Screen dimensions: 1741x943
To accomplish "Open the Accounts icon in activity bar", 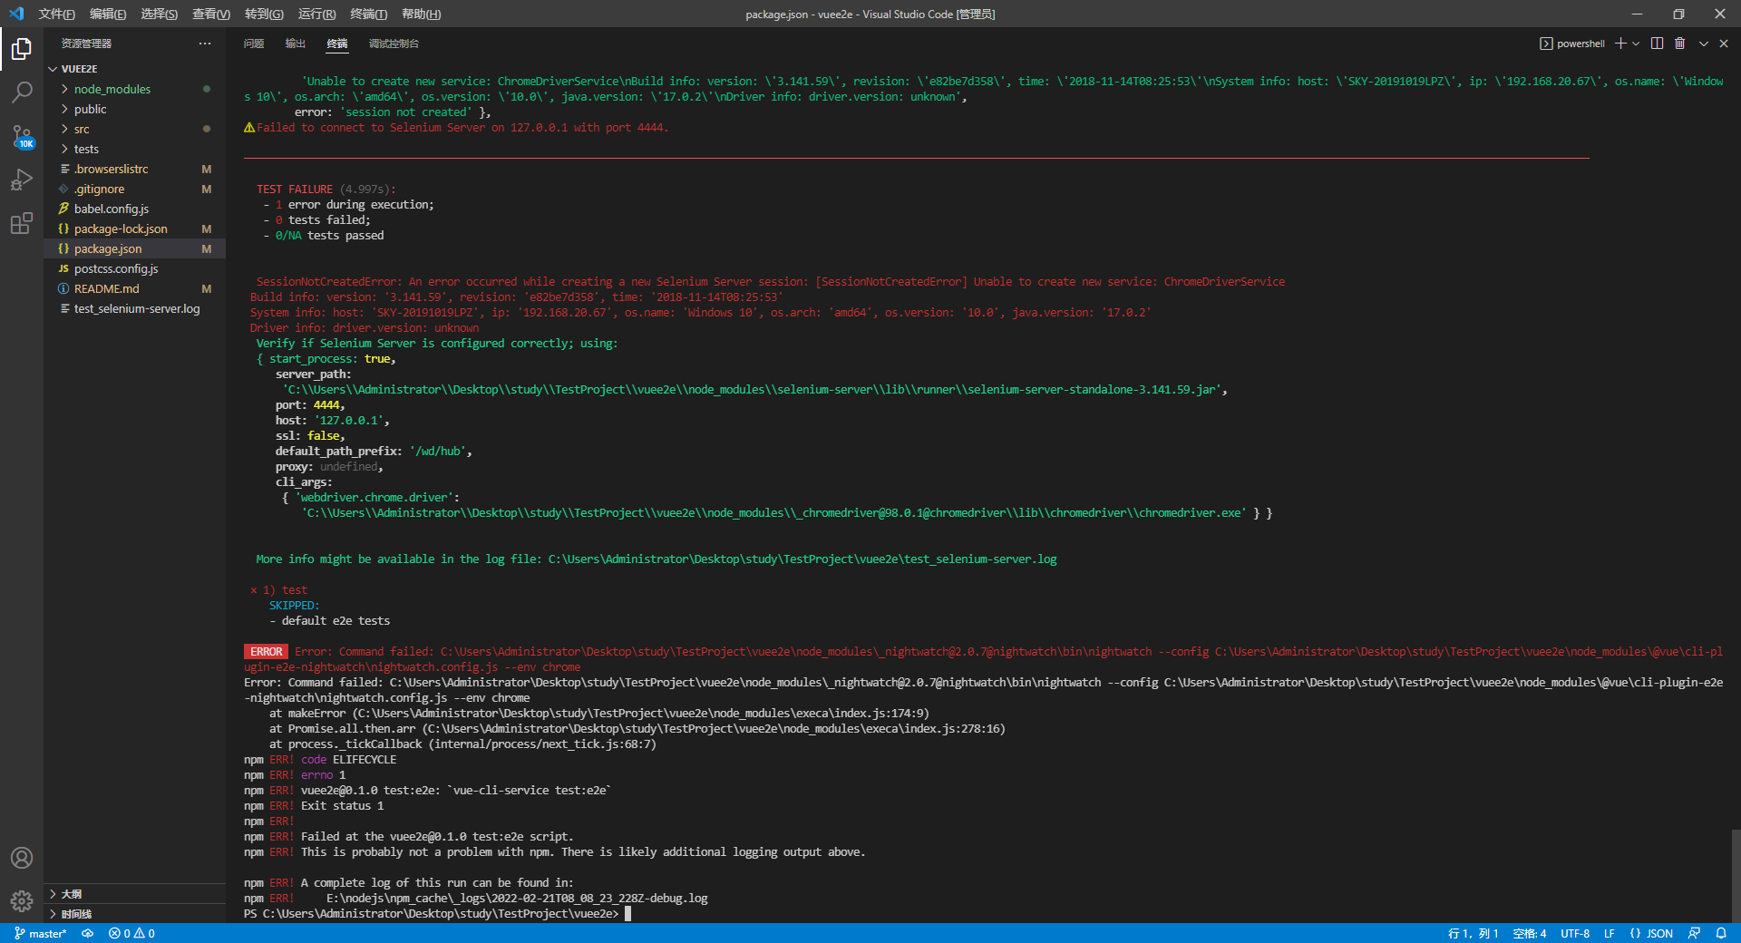I will pyautogui.click(x=22, y=858).
